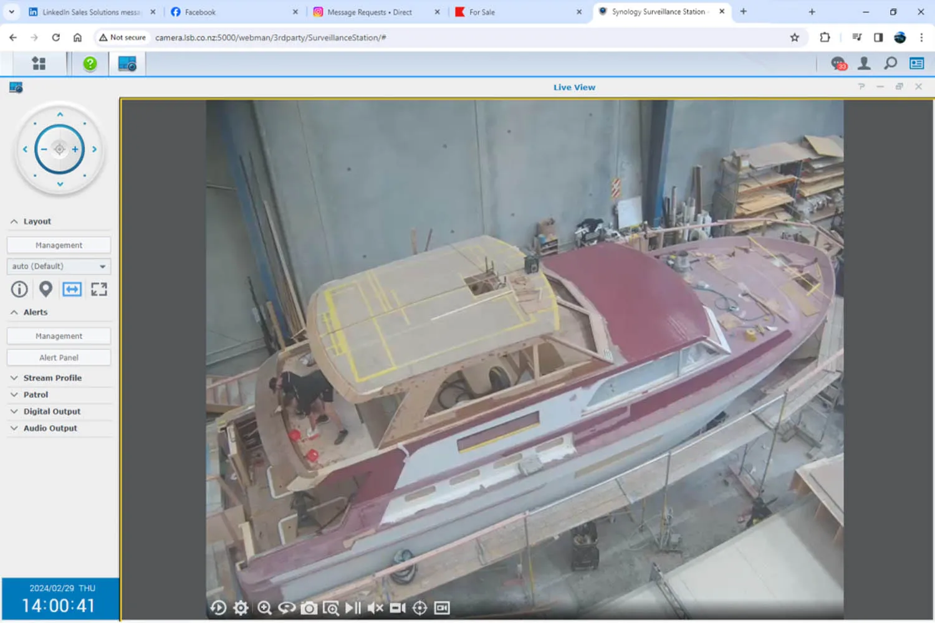Toggle the play/pause live stream control
The height and width of the screenshot is (623, 935).
353,608
